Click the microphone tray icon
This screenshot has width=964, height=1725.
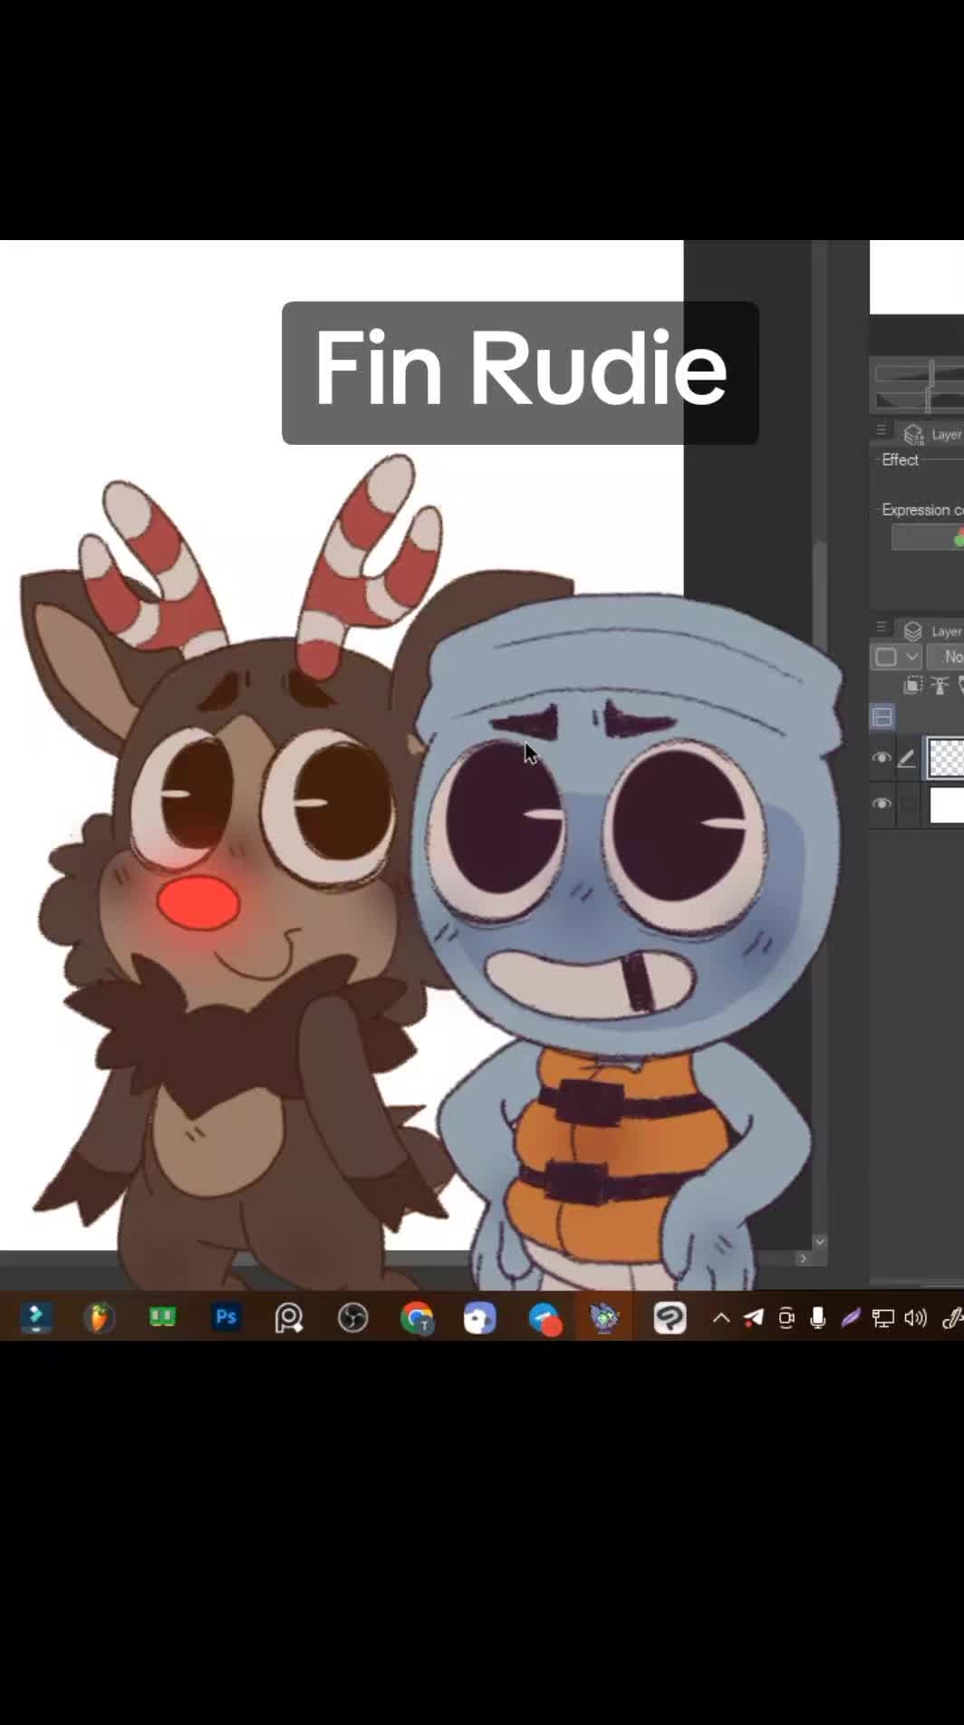point(817,1318)
